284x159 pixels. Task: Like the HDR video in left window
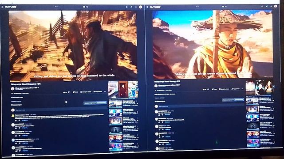(64, 92)
